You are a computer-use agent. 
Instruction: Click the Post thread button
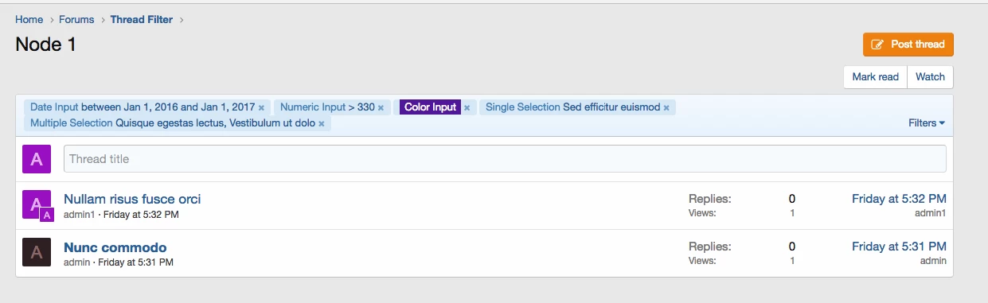click(x=908, y=45)
